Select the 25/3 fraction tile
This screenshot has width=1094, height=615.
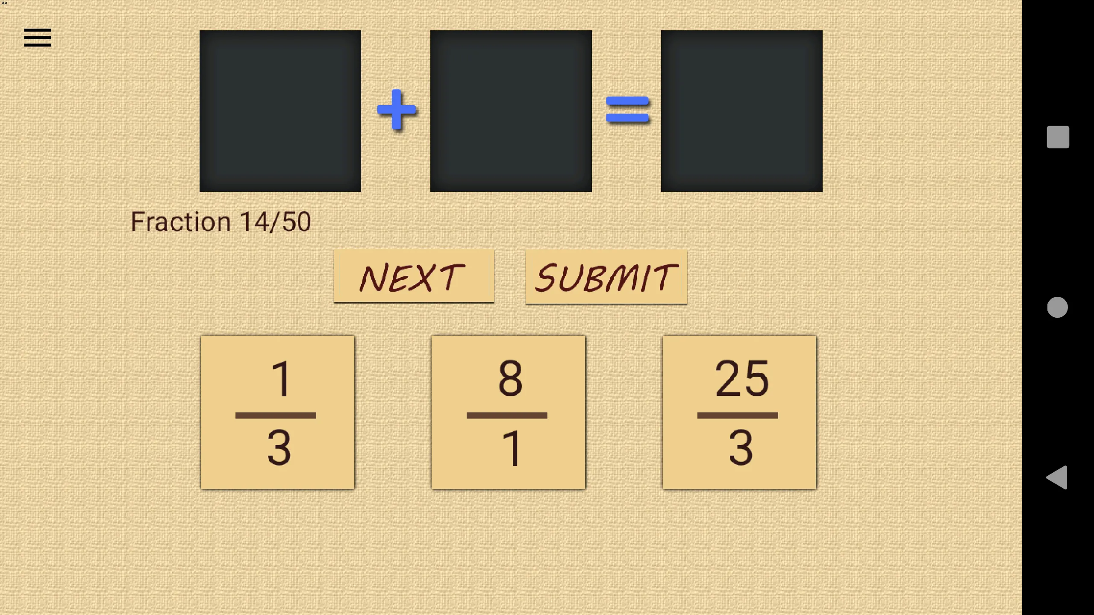click(738, 412)
